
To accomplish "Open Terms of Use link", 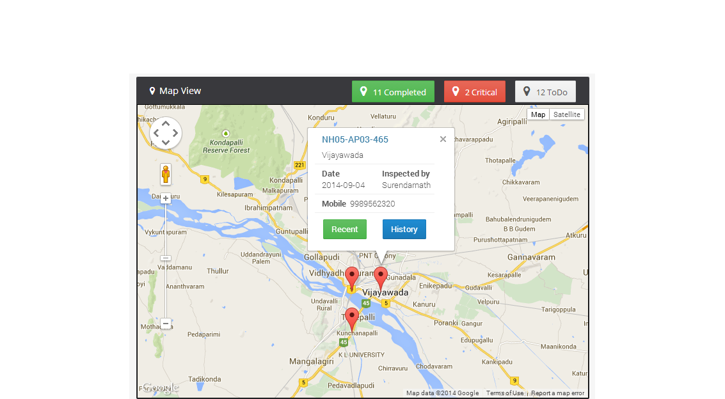I will [x=505, y=393].
